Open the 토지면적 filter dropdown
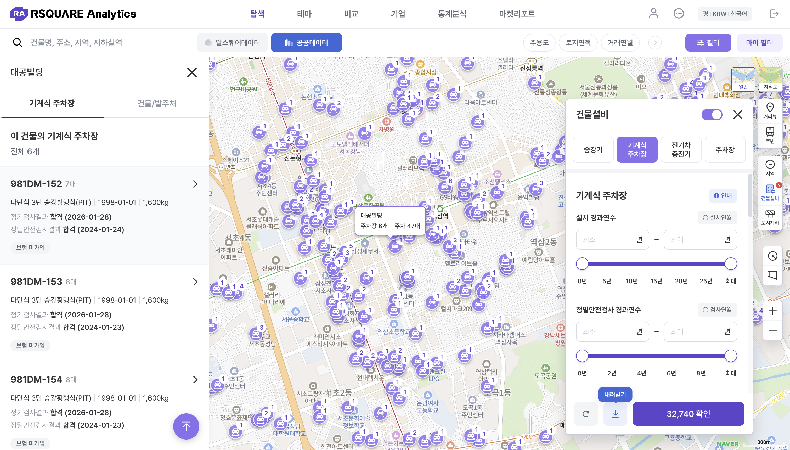The height and width of the screenshot is (450, 790). coord(578,43)
